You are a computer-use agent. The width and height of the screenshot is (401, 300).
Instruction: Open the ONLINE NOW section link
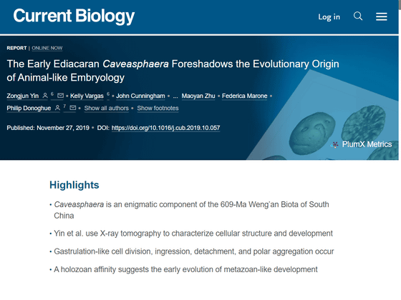pos(47,49)
